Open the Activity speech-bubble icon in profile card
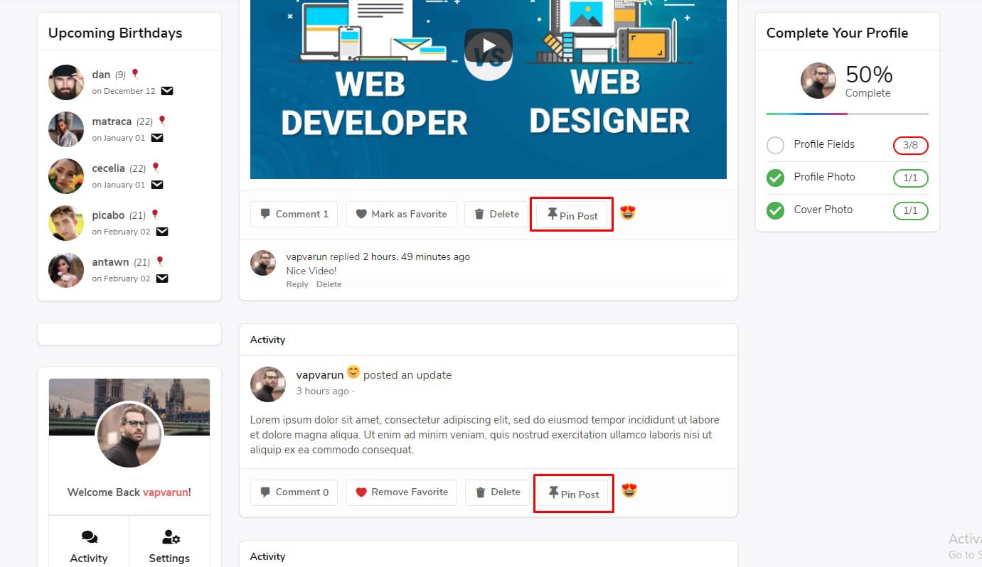 89,537
